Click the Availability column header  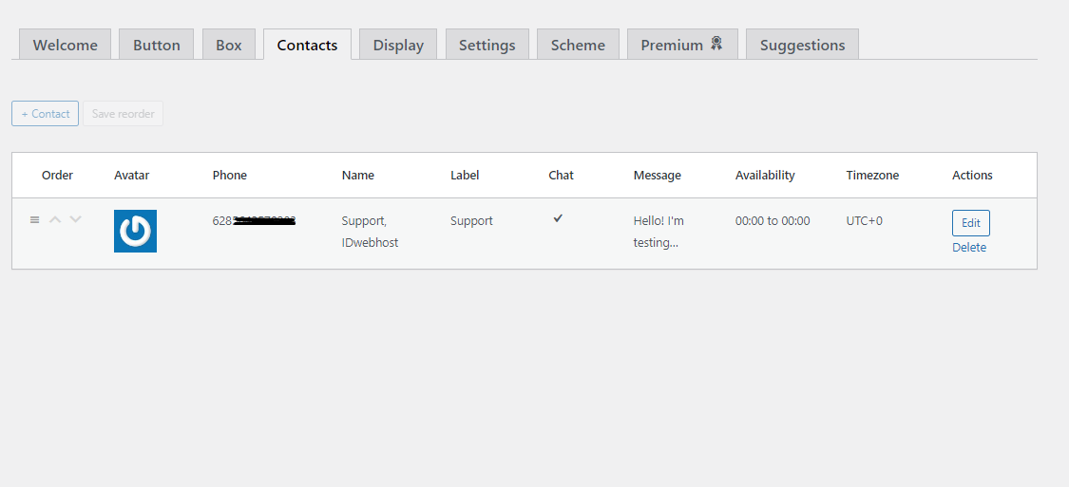point(765,175)
